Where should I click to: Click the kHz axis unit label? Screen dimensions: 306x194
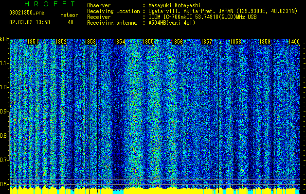(x=4, y=39)
